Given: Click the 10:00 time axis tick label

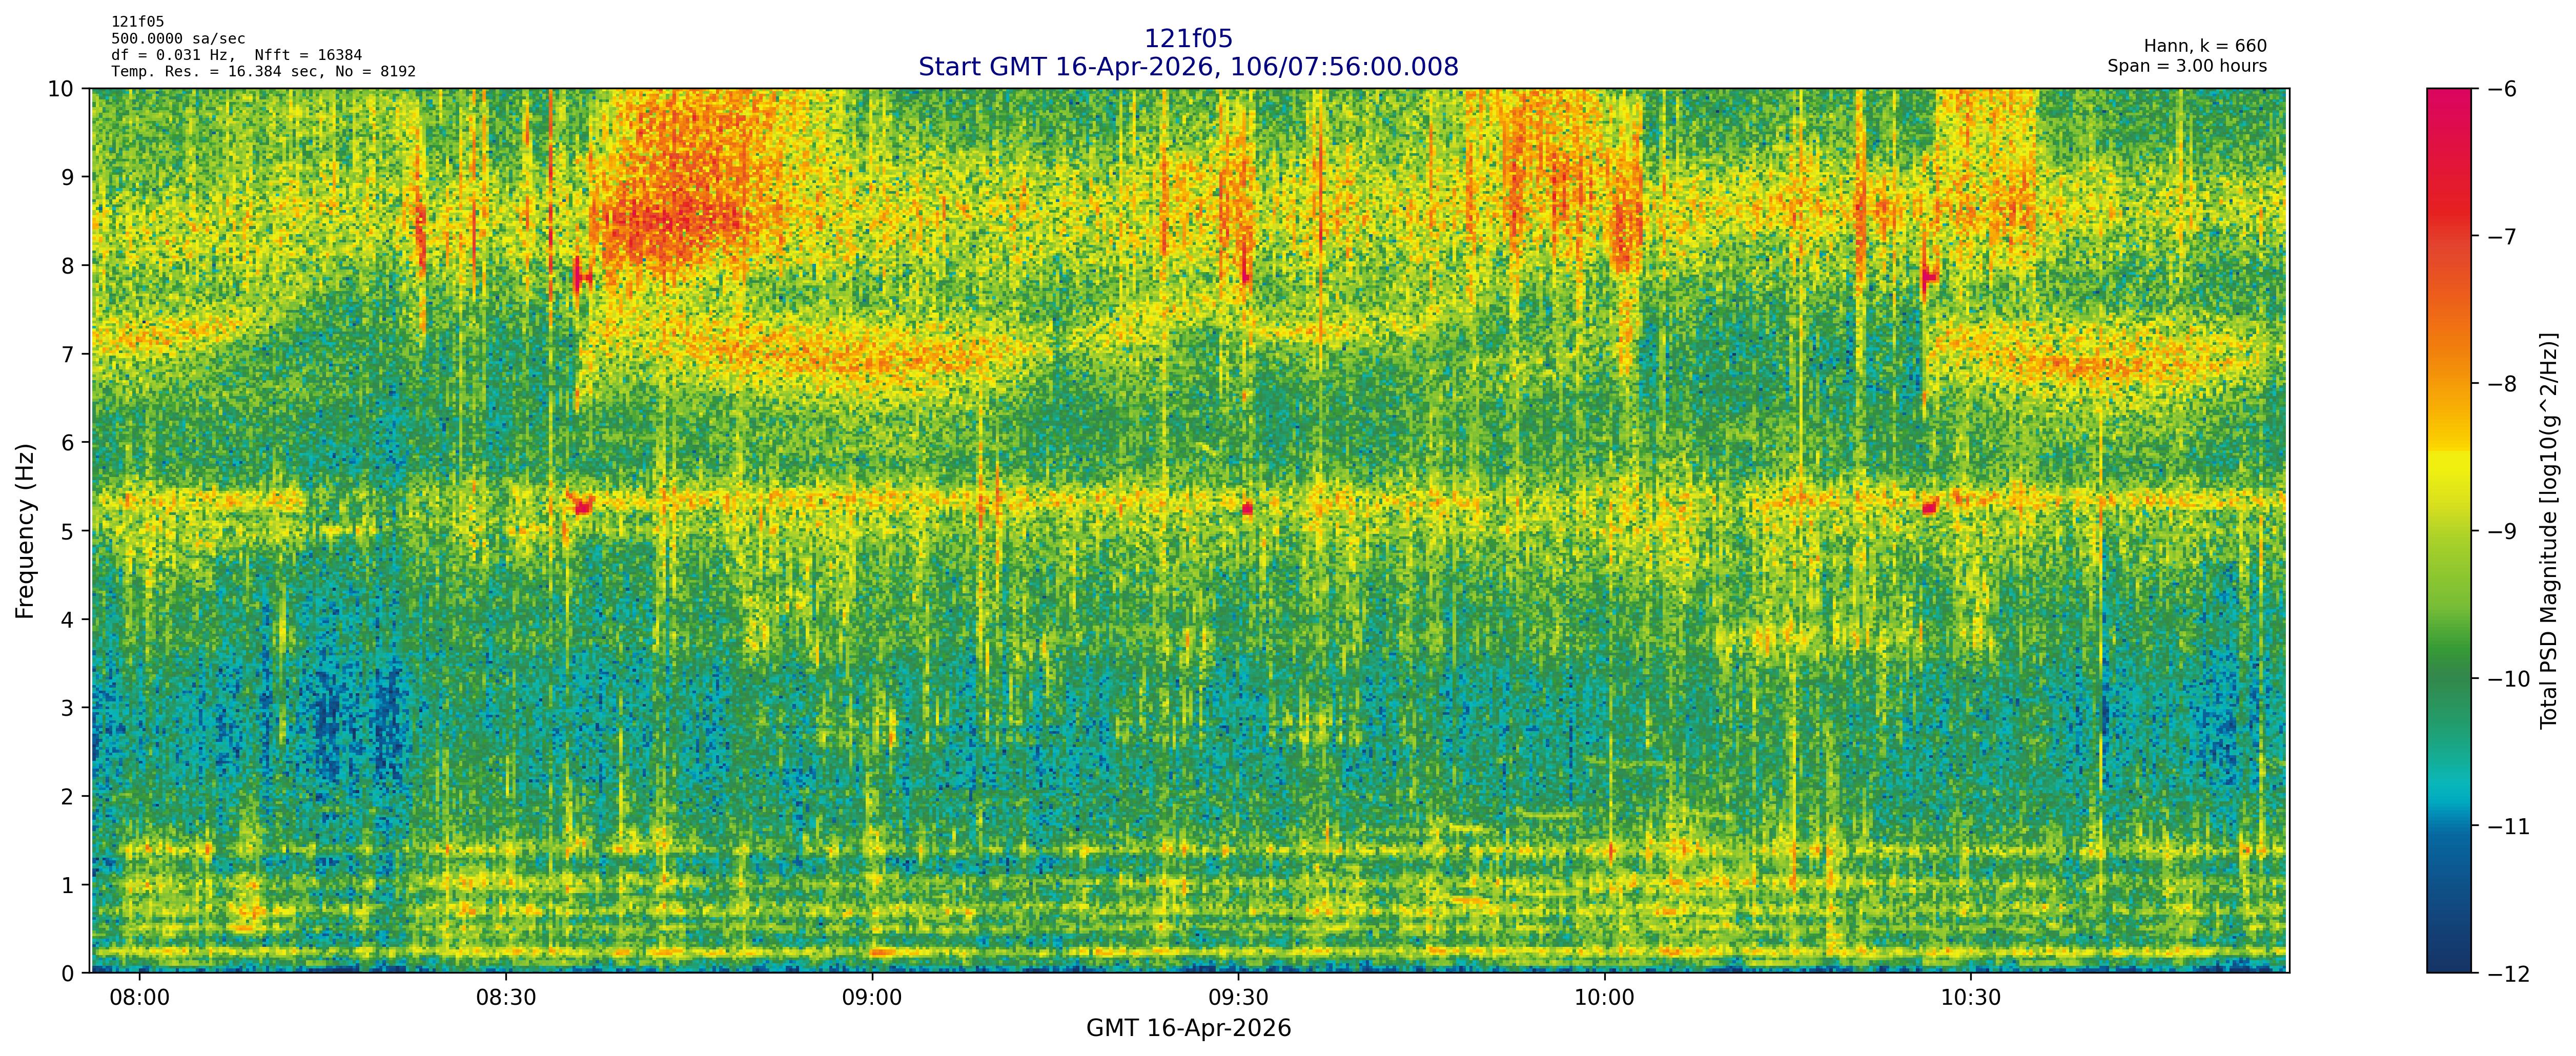Looking at the screenshot, I should click(x=1604, y=998).
